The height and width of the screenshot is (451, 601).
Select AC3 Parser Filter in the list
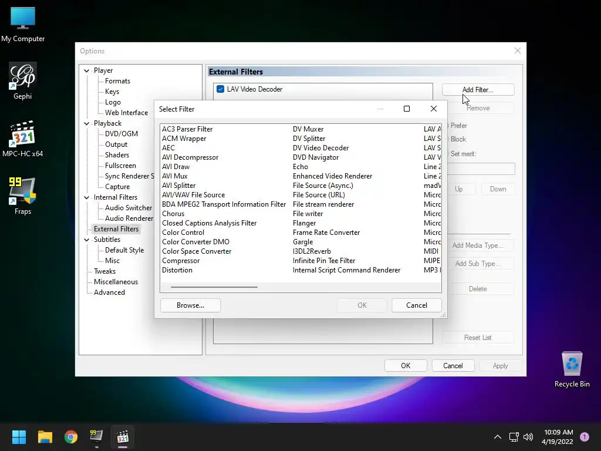[187, 129]
